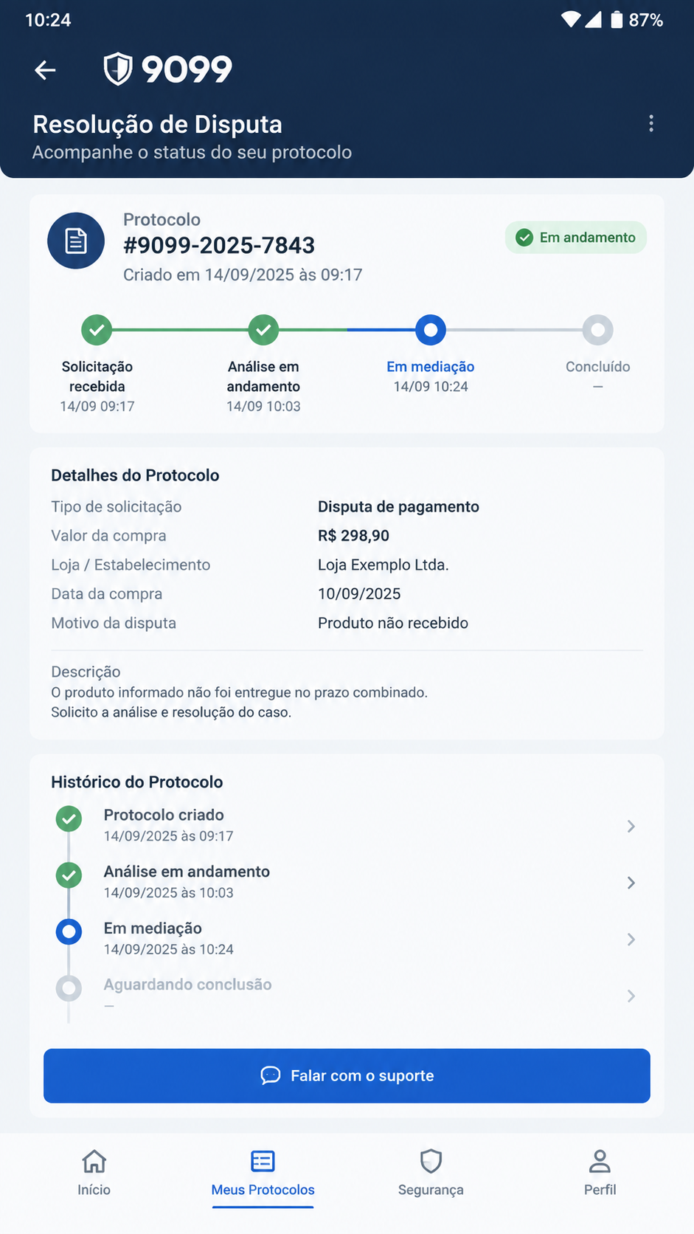Expand the Protocolo criado history entry chevron

point(631,826)
